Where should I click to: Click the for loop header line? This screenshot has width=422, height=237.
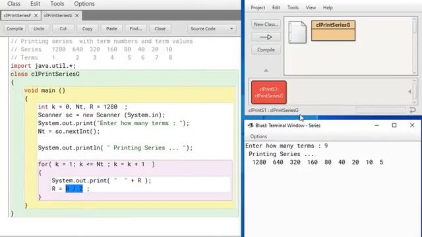click(x=96, y=164)
